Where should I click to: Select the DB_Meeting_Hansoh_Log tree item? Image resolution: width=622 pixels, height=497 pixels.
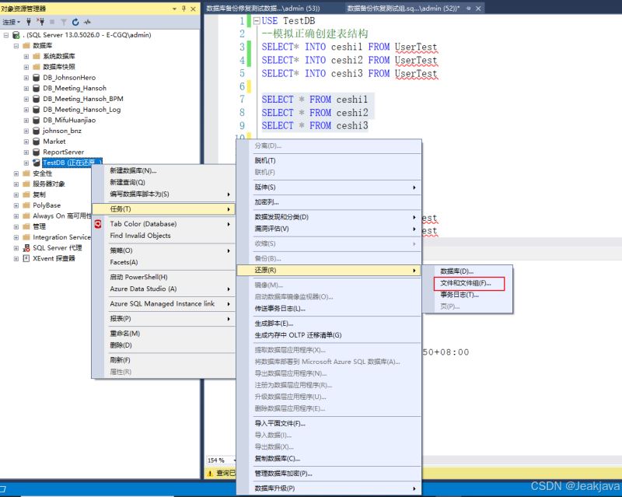[x=82, y=110]
